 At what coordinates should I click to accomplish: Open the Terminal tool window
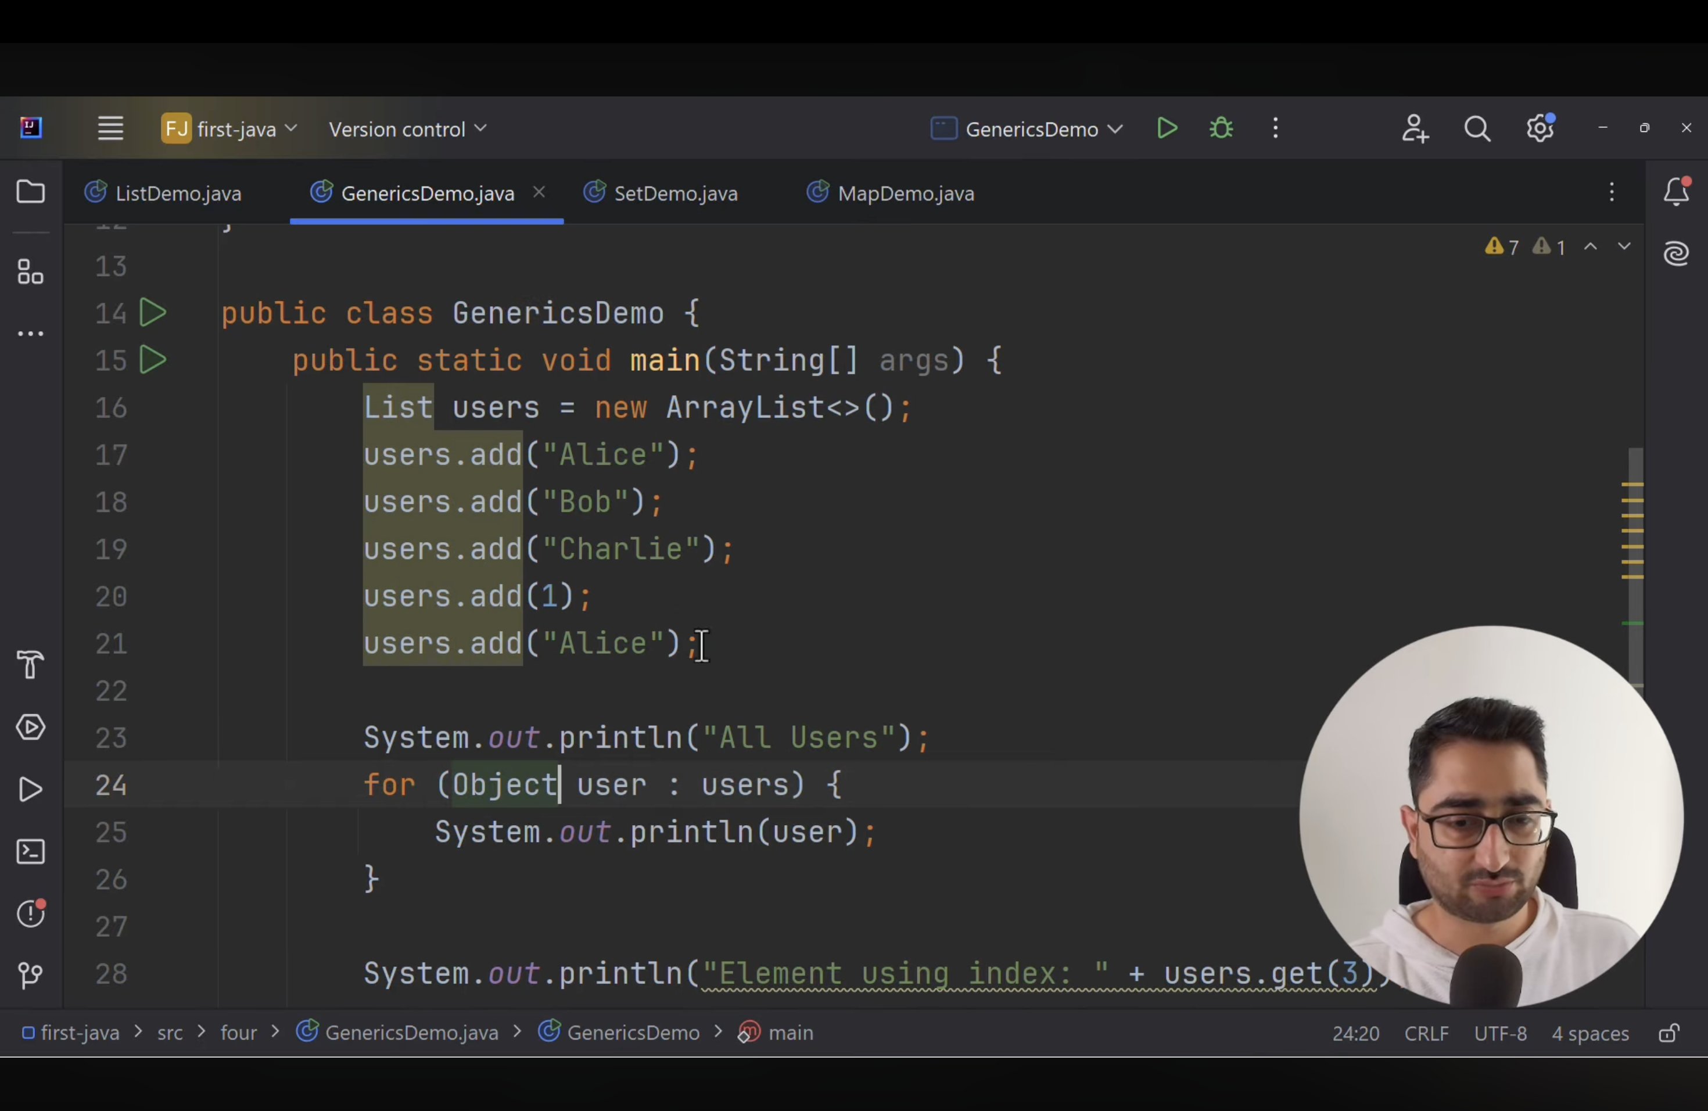30,852
